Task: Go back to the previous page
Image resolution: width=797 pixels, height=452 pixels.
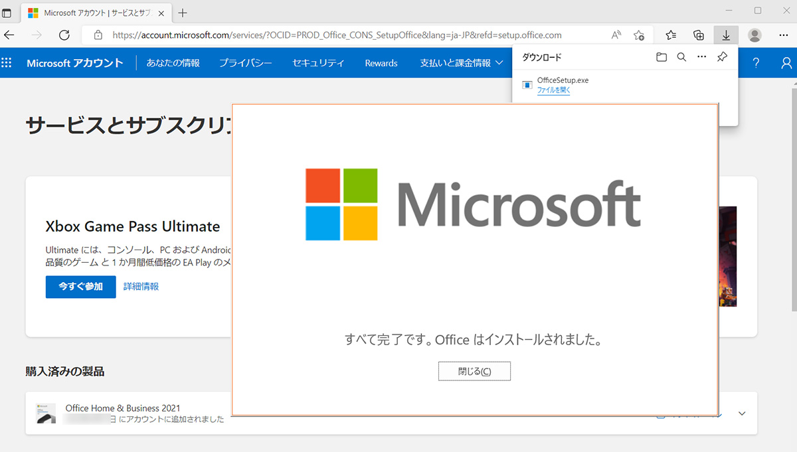Action: (x=9, y=35)
